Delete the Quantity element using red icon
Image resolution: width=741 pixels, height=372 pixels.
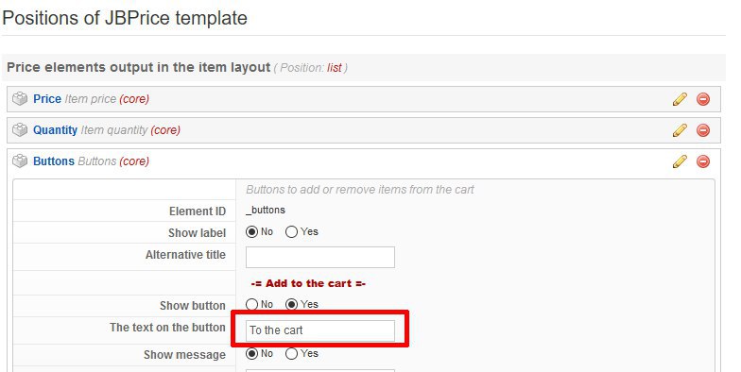coord(703,130)
